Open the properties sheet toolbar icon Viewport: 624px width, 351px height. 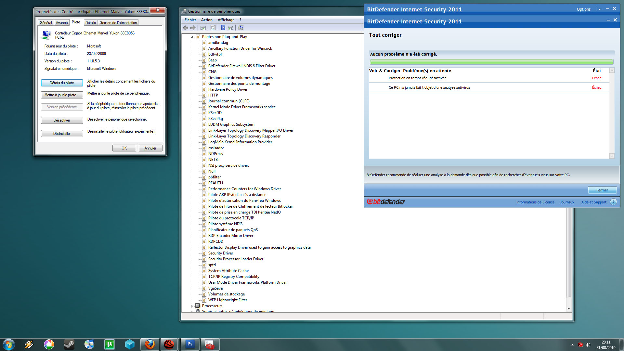click(213, 28)
